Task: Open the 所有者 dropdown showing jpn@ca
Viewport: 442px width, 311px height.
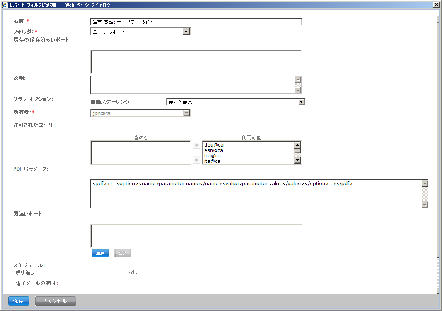Action: pyautogui.click(x=140, y=113)
